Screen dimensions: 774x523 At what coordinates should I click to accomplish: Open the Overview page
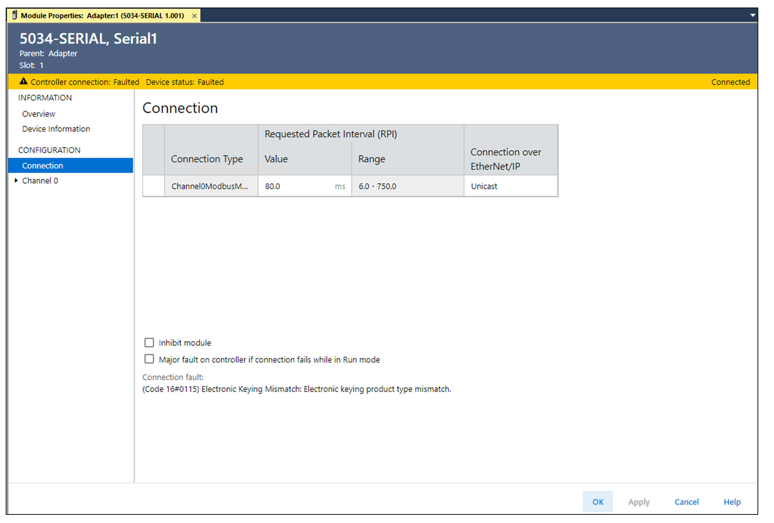38,114
